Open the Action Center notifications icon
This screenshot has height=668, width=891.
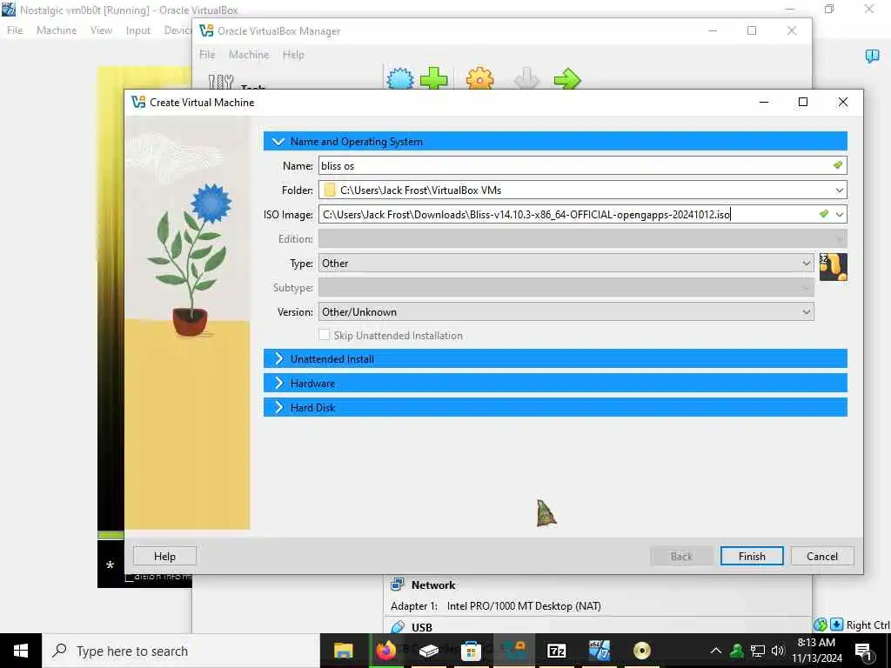864,651
